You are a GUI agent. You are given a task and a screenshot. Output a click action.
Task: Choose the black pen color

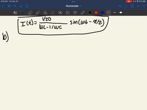(x=90, y=13)
